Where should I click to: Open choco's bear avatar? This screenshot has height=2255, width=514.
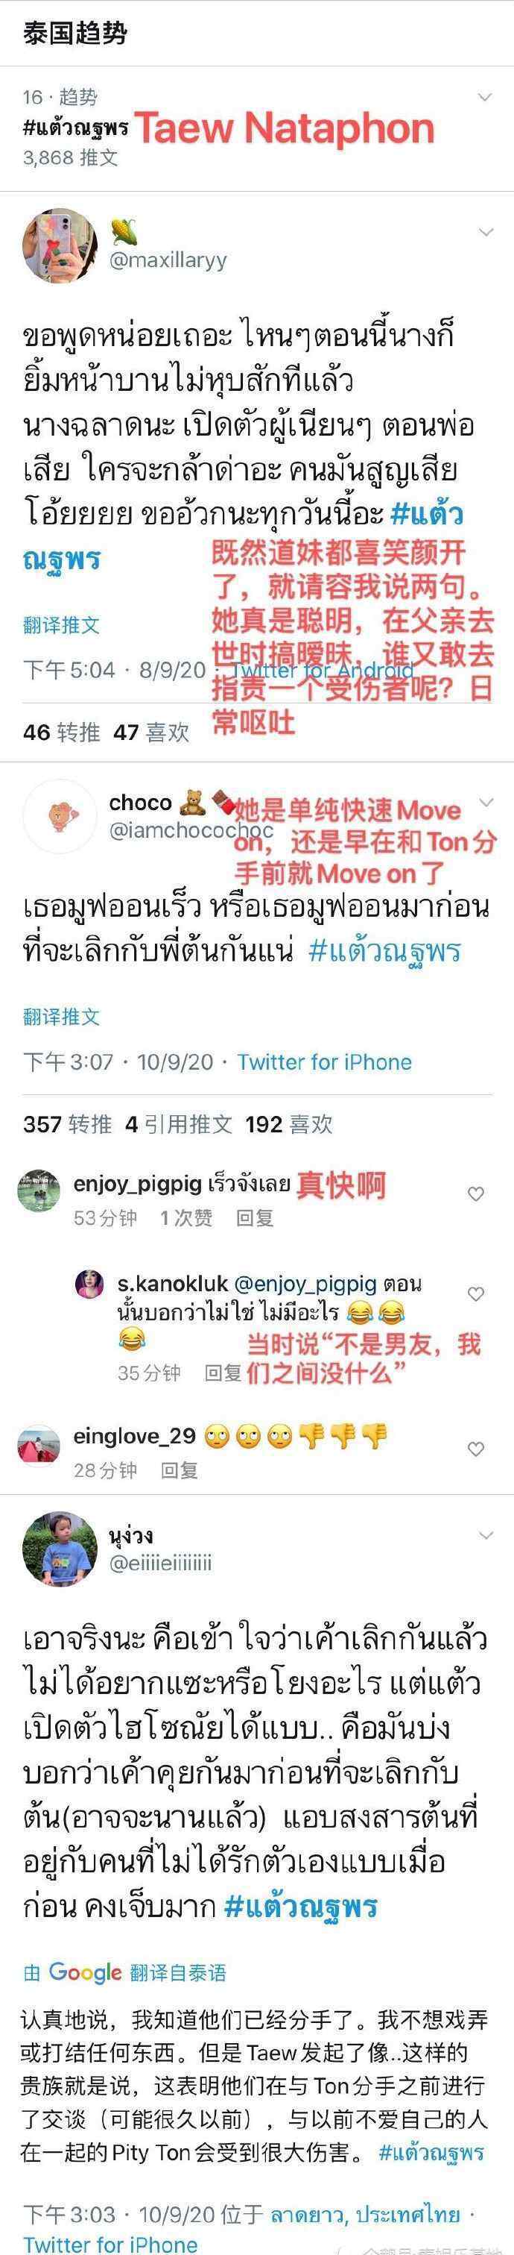(60, 816)
